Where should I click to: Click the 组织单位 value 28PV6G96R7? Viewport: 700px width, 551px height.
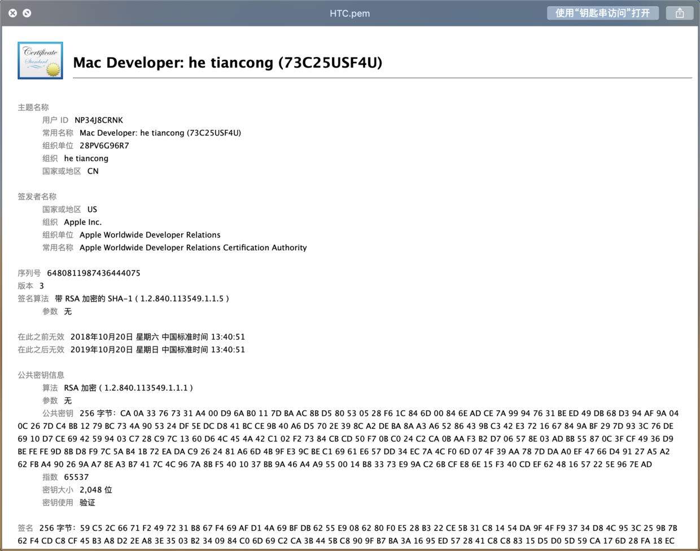[x=106, y=145]
